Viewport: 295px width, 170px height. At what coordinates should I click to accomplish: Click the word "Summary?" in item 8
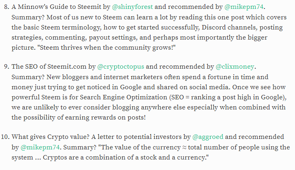pos(28,17)
